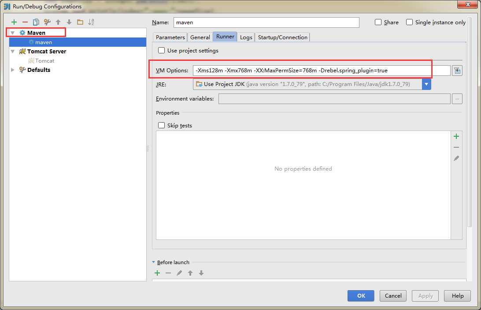
Task: Collapse the Before launch section
Action: 153,262
